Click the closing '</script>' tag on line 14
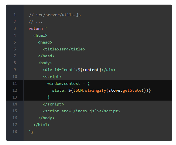 pyautogui.click(x=53, y=104)
